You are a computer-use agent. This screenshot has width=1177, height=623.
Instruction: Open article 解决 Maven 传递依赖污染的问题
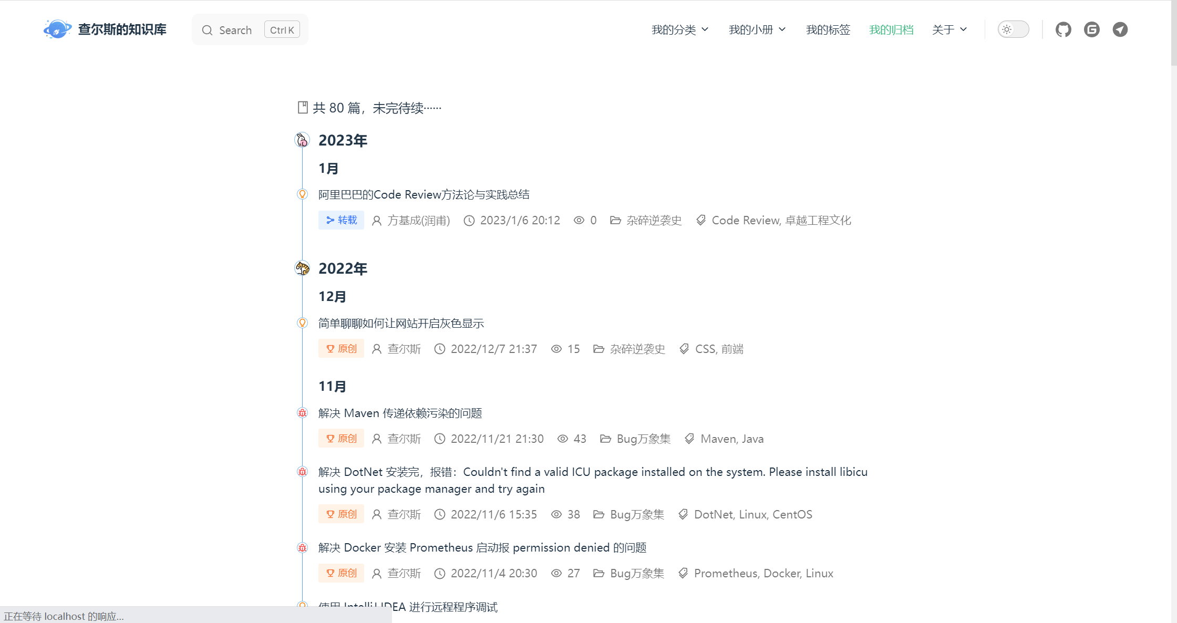tap(400, 413)
